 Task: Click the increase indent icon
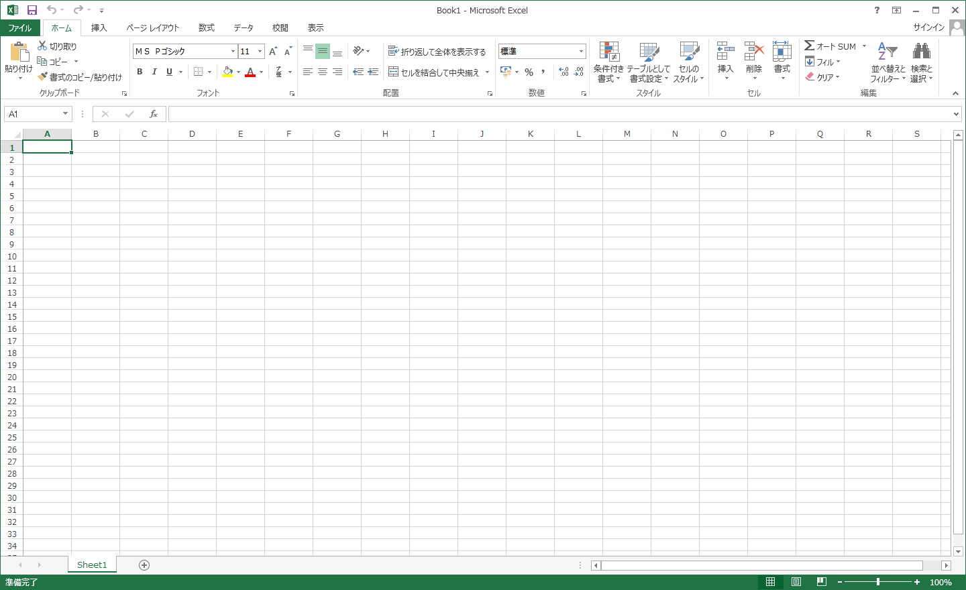(x=373, y=72)
